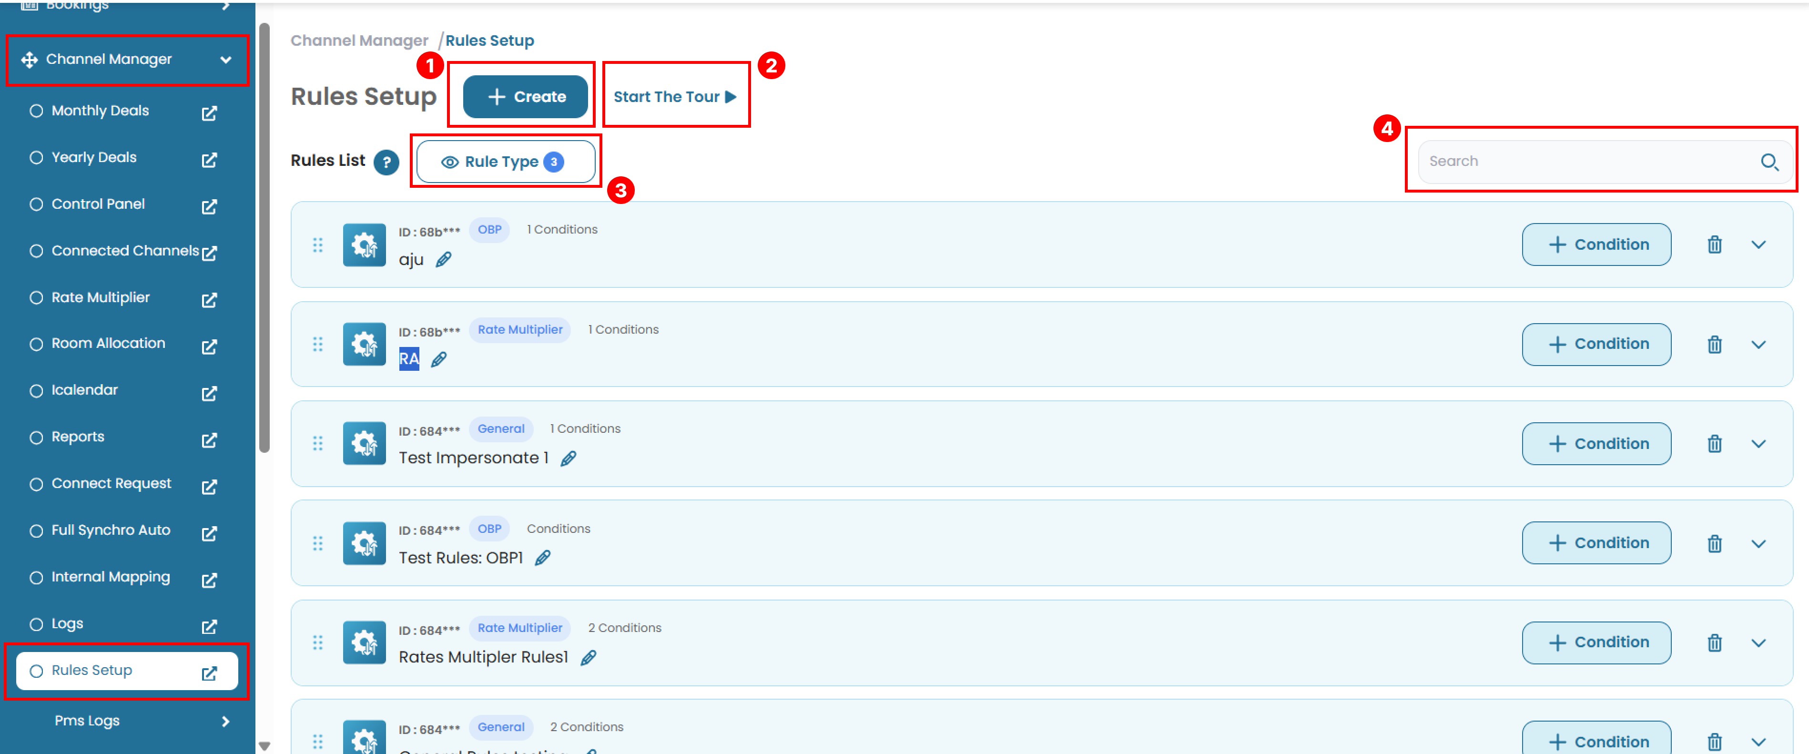Open Rate Multiplier menu item
This screenshot has width=1809, height=754.
click(101, 298)
